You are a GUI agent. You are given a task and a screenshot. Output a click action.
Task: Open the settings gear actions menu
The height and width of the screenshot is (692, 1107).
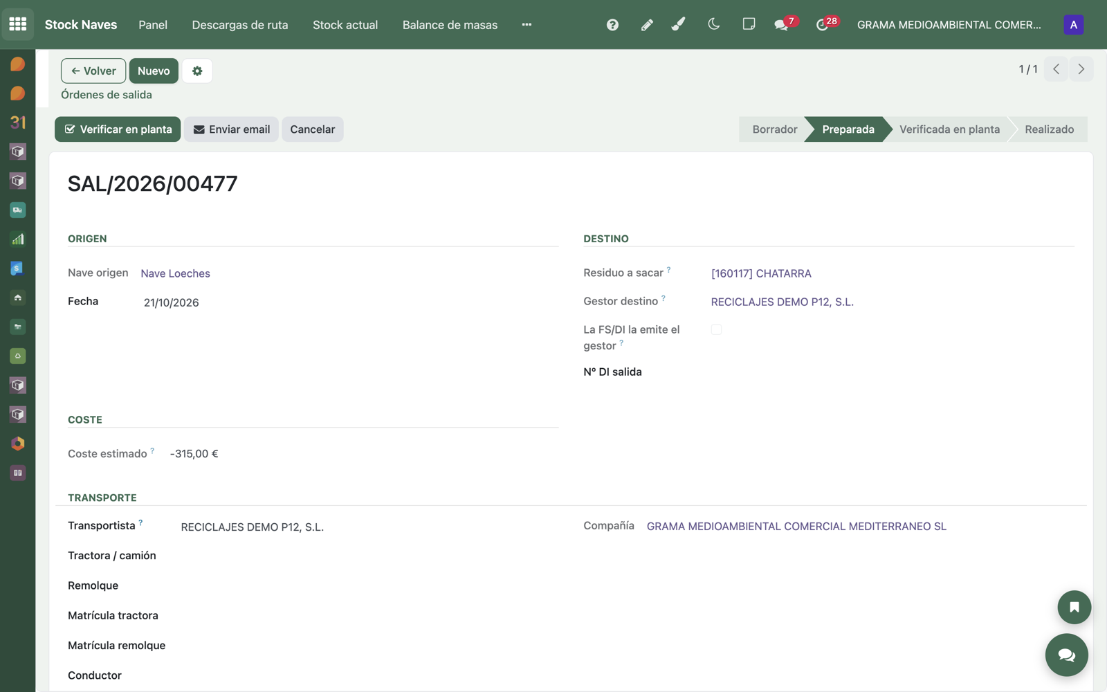(197, 71)
